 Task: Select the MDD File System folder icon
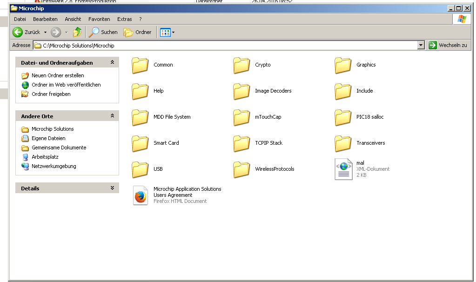(x=140, y=117)
